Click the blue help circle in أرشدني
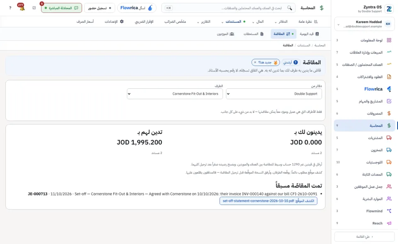Screen dimensions: 398x244 [x=296, y=62]
